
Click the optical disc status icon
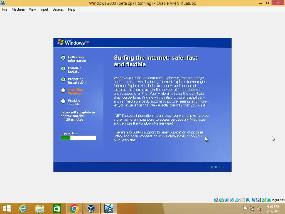coord(221,200)
